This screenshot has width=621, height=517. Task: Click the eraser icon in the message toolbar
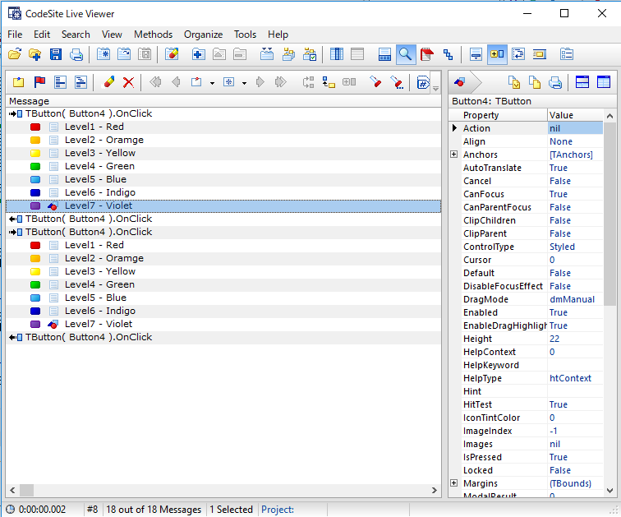[108, 82]
